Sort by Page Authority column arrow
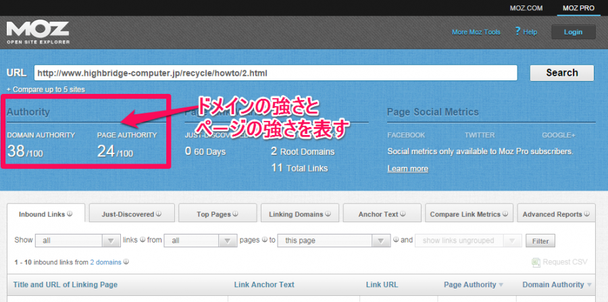Image resolution: width=608 pixels, height=302 pixels. click(x=501, y=285)
